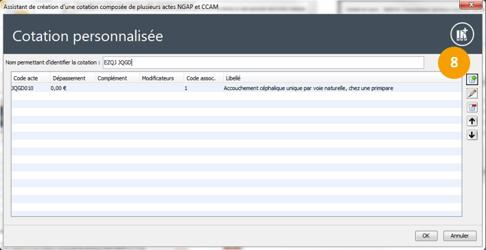Move the selected act down with arrow

point(472,135)
